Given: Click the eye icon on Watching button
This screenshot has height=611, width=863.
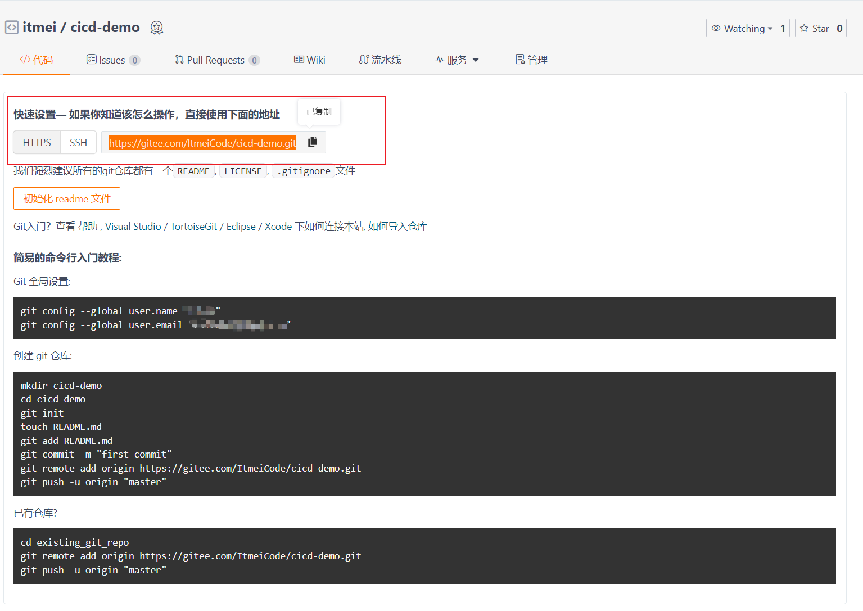Looking at the screenshot, I should (x=716, y=28).
